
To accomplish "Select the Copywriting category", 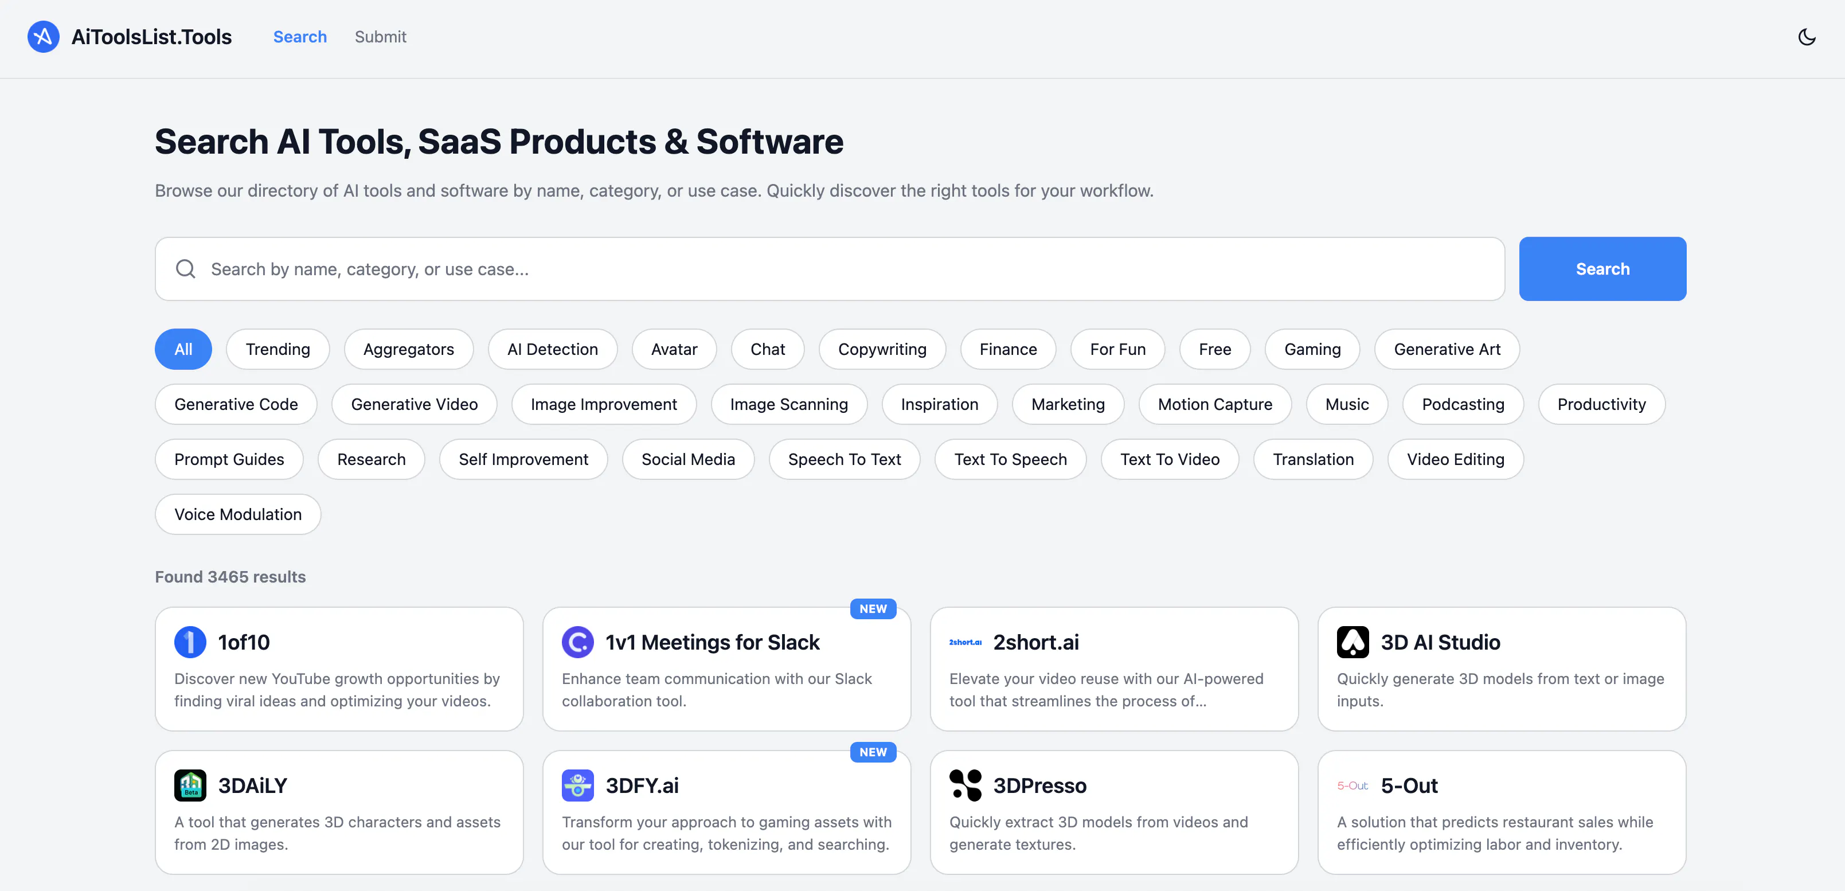I will click(x=882, y=349).
